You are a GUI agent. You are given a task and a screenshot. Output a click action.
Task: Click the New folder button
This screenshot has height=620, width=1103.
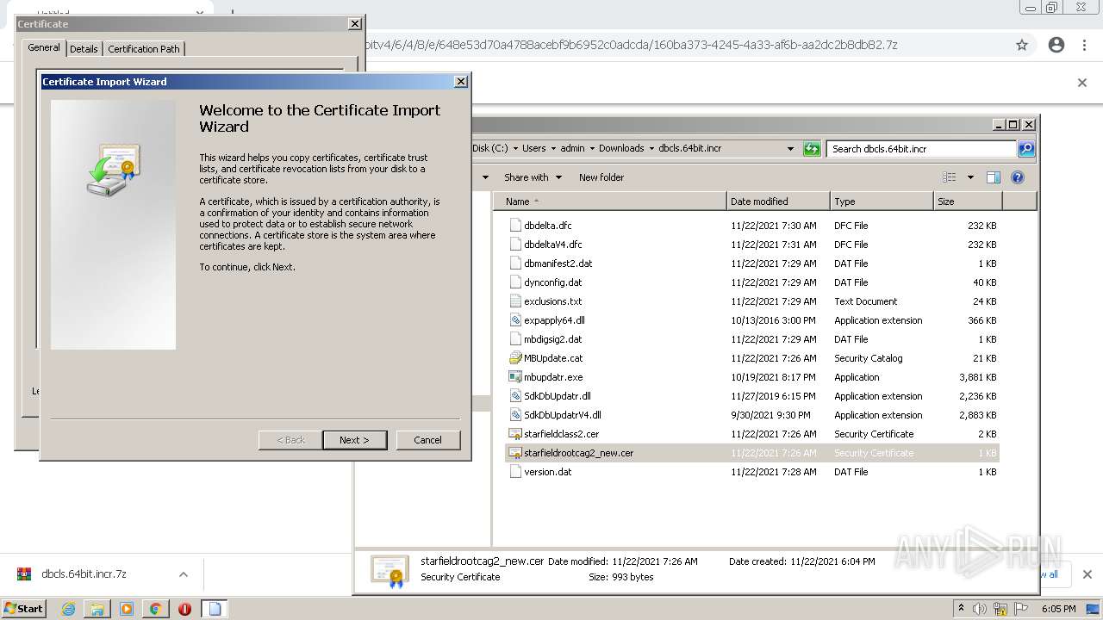[x=601, y=177]
